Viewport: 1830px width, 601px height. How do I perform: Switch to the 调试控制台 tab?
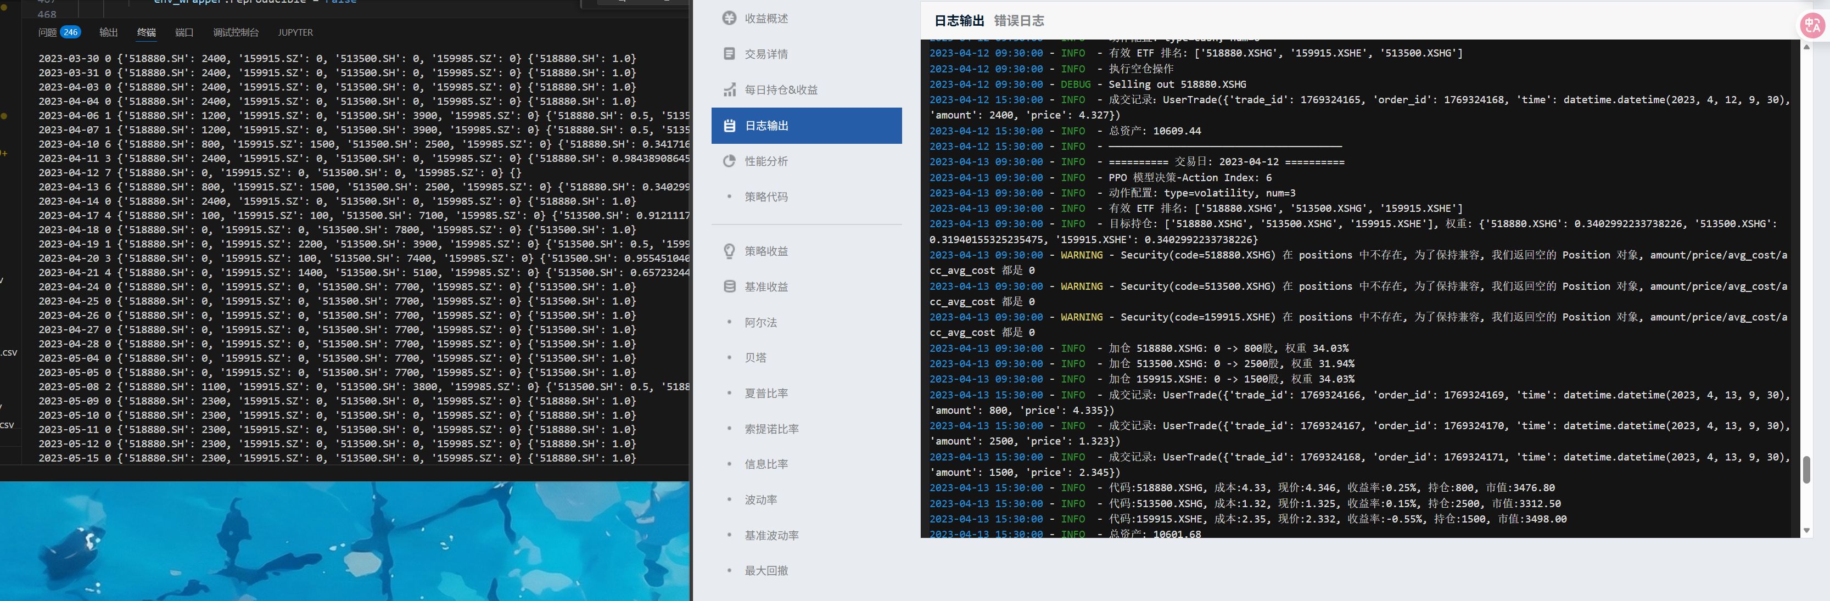click(x=235, y=33)
